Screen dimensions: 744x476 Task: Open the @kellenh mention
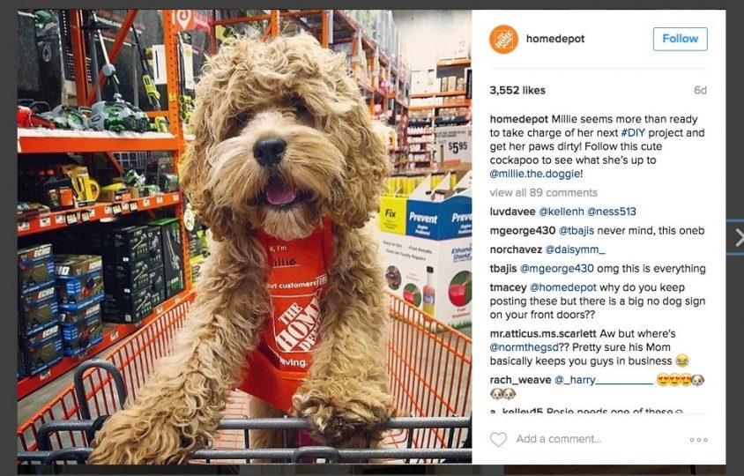(562, 212)
